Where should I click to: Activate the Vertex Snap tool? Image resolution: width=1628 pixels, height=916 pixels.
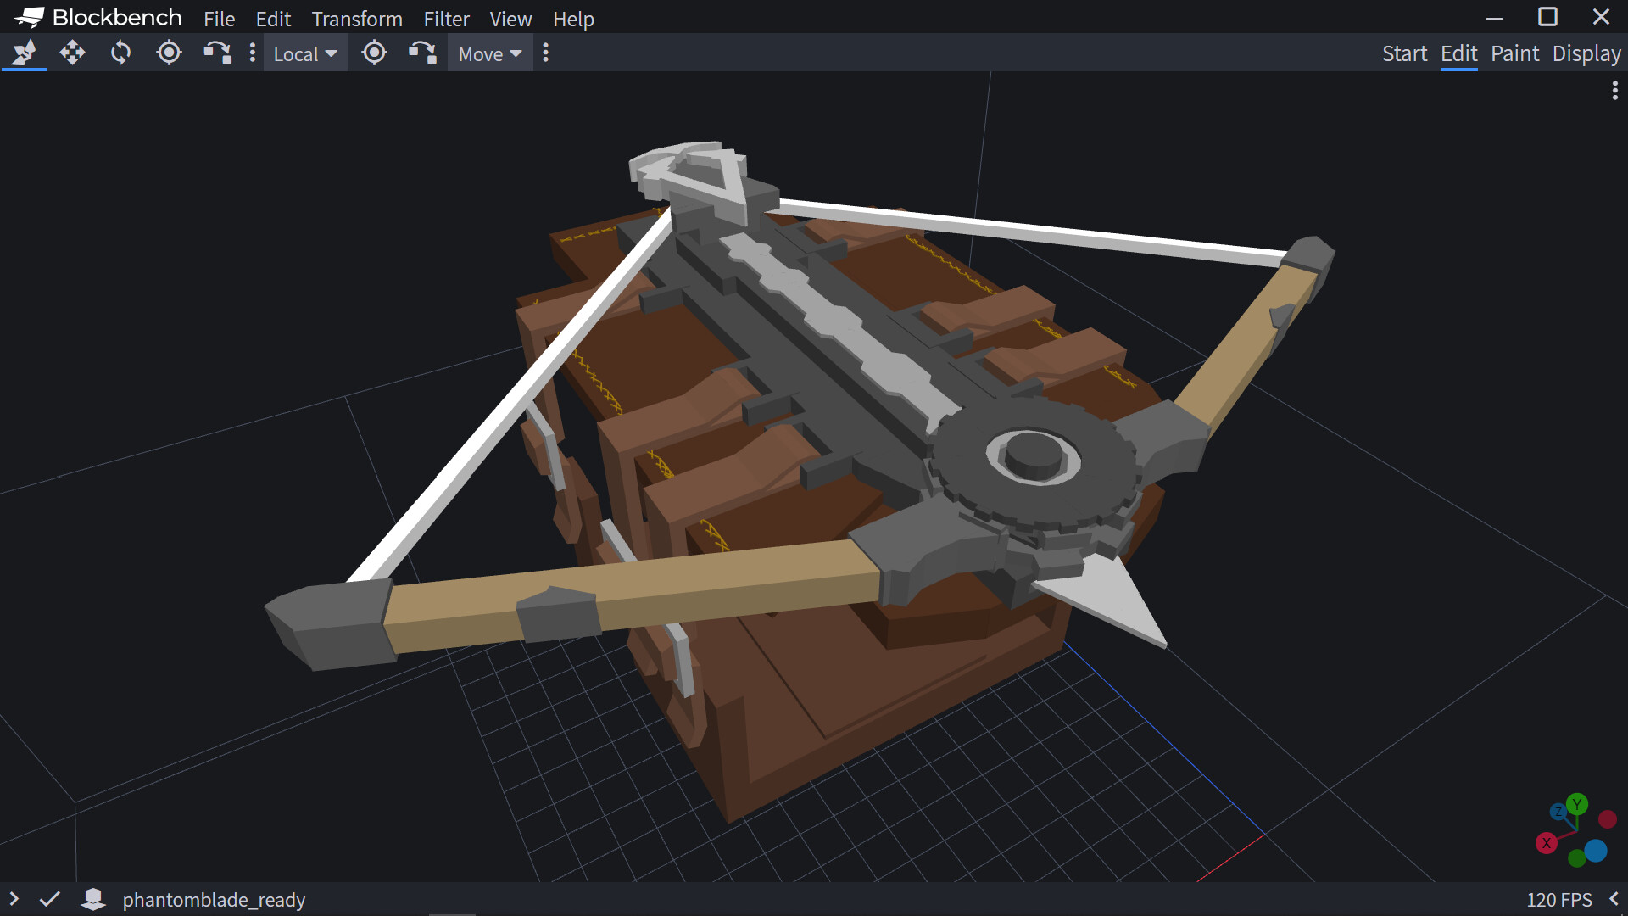(217, 53)
